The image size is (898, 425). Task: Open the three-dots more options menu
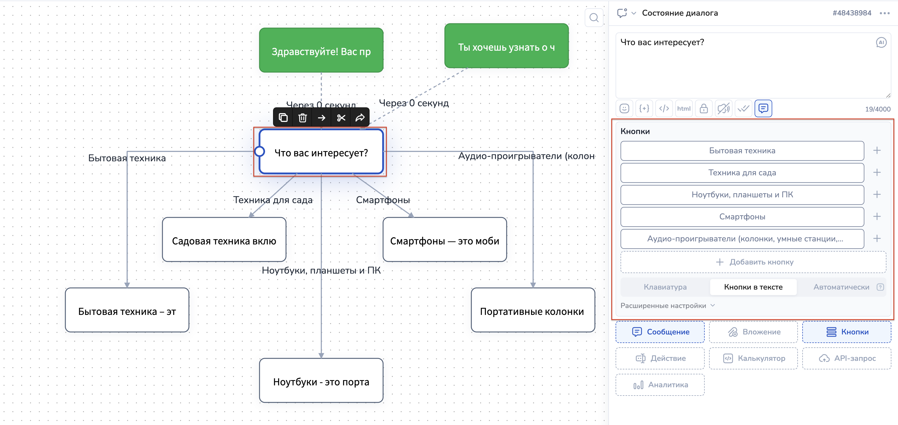click(x=884, y=13)
